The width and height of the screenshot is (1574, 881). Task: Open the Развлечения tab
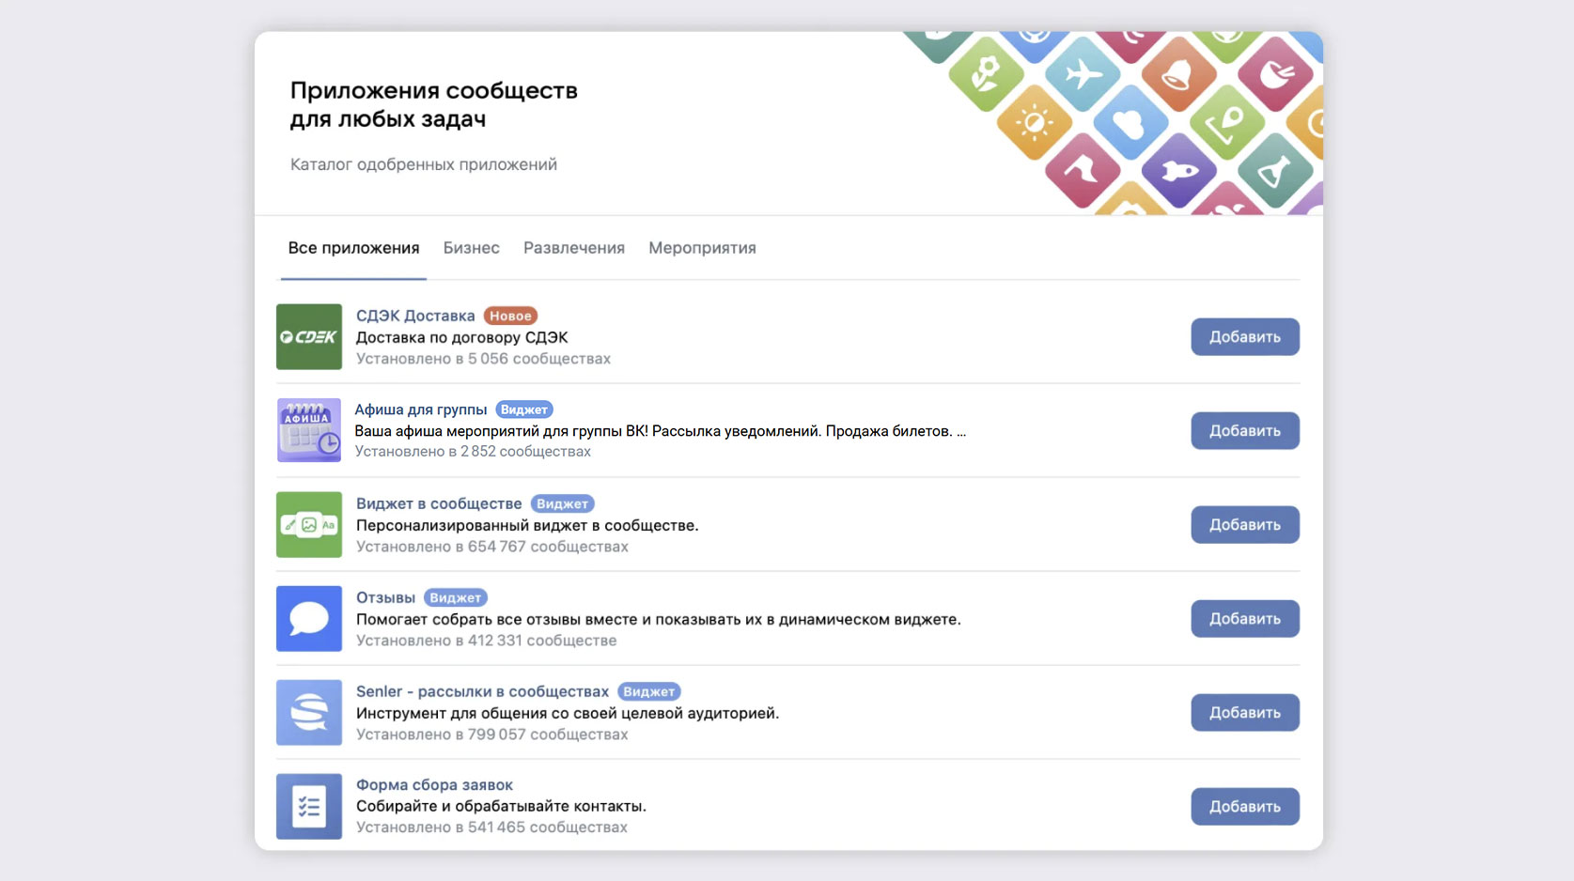click(573, 248)
